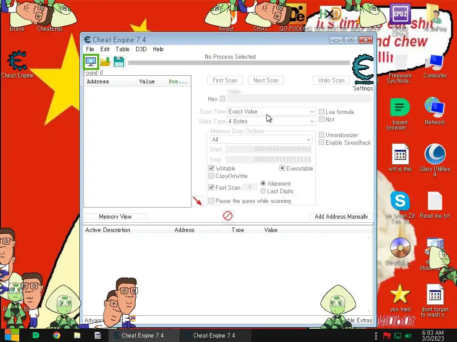Open Value Type 4 Bytes dropdown
The height and width of the screenshot is (342, 457).
tap(271, 121)
